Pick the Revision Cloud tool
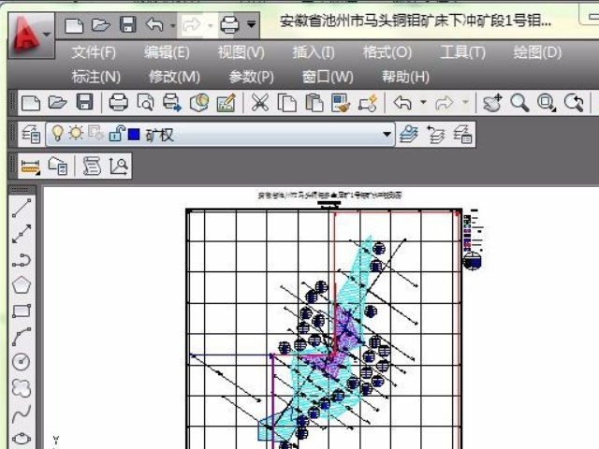 (x=22, y=387)
